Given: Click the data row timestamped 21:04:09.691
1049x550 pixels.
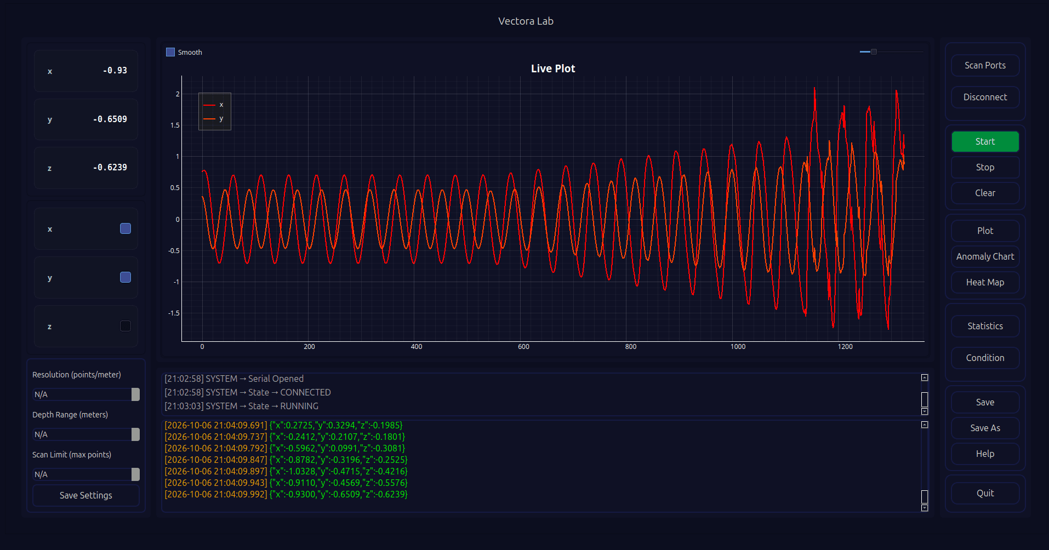Looking at the screenshot, I should tap(284, 425).
